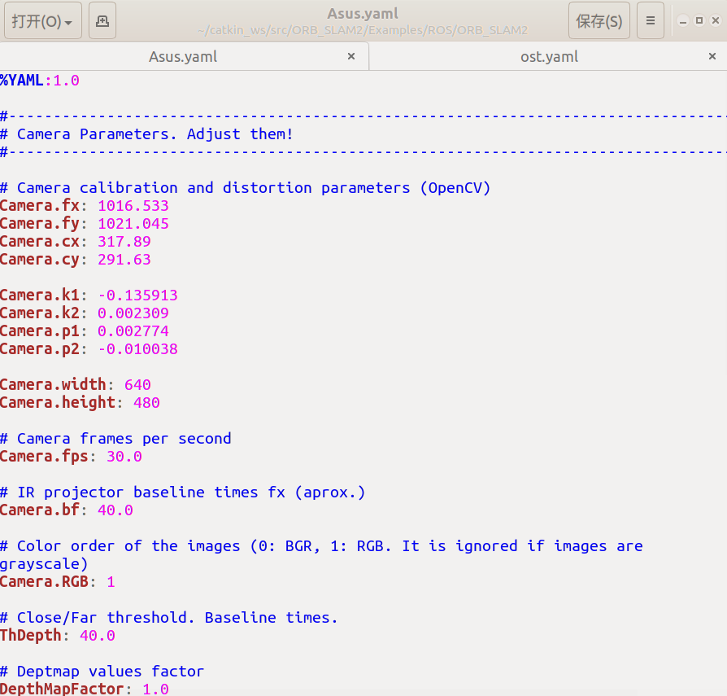The height and width of the screenshot is (696, 727).
Task: Click the Camera.fx key name
Action: pyautogui.click(x=40, y=206)
